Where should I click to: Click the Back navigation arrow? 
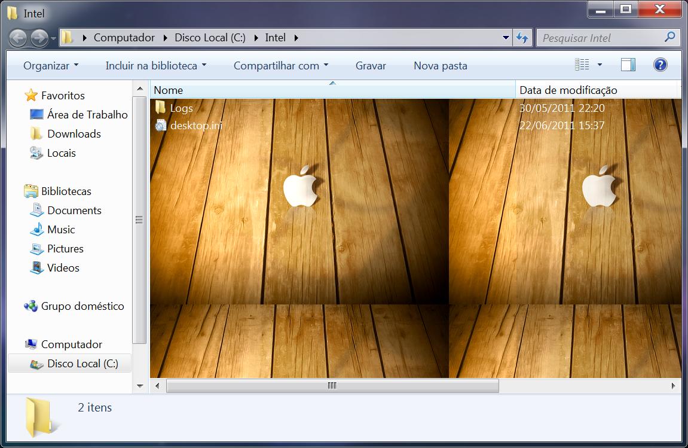point(18,38)
